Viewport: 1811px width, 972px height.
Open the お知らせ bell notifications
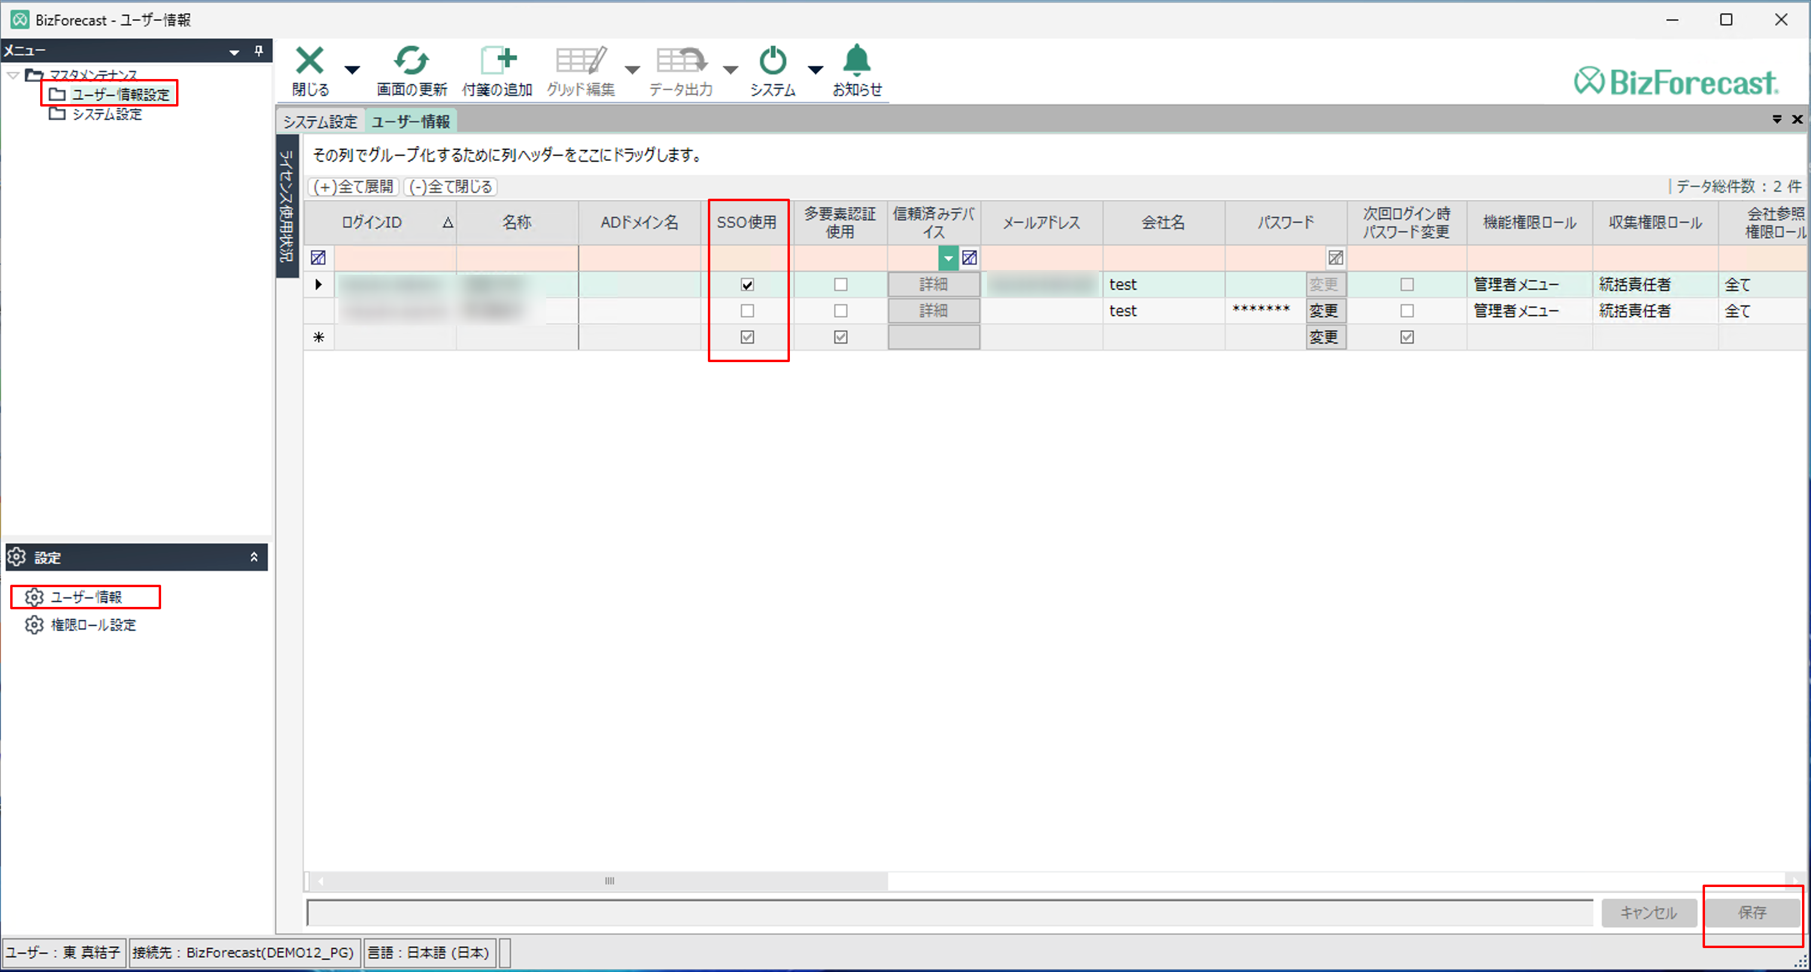(856, 60)
